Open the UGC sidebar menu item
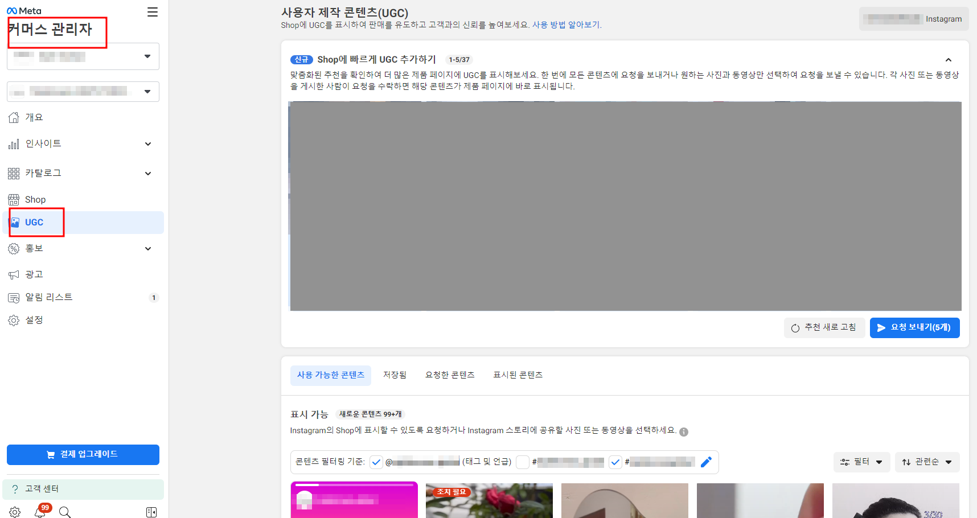 point(35,222)
